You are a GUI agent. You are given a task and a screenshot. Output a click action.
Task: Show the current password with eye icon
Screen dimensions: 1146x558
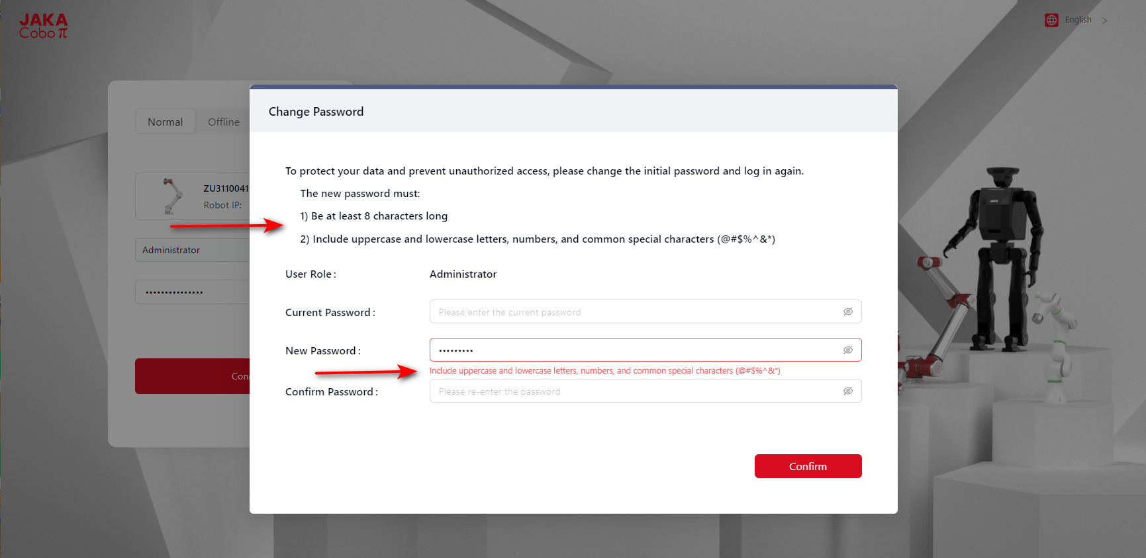[848, 312]
